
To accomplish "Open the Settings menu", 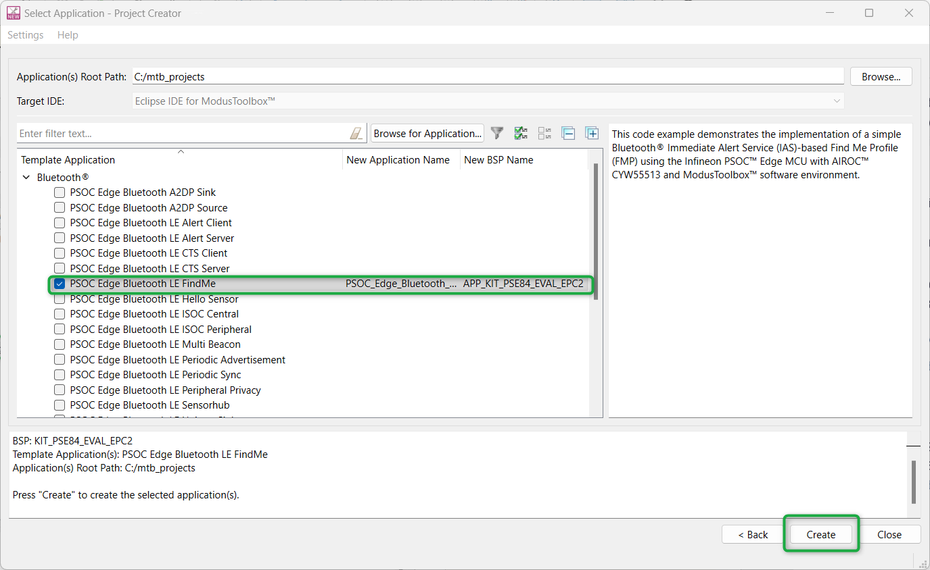I will point(25,35).
